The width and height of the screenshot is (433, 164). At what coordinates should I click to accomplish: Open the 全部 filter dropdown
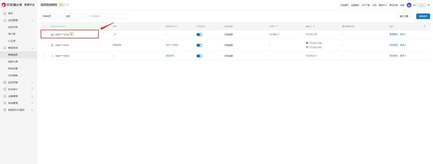74,16
